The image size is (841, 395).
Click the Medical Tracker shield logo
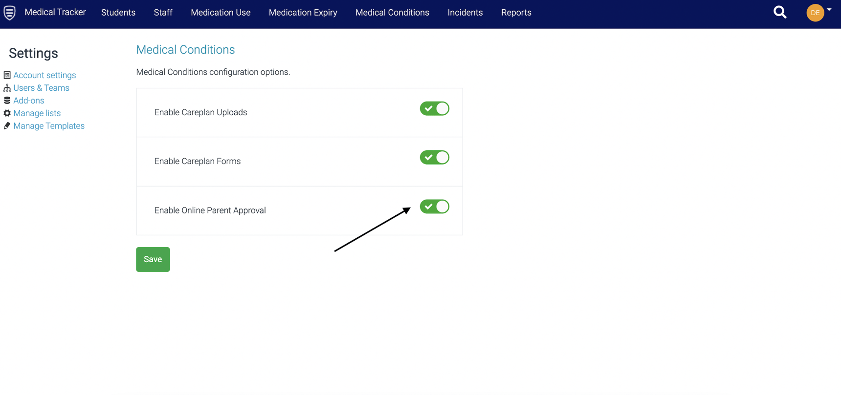point(9,13)
